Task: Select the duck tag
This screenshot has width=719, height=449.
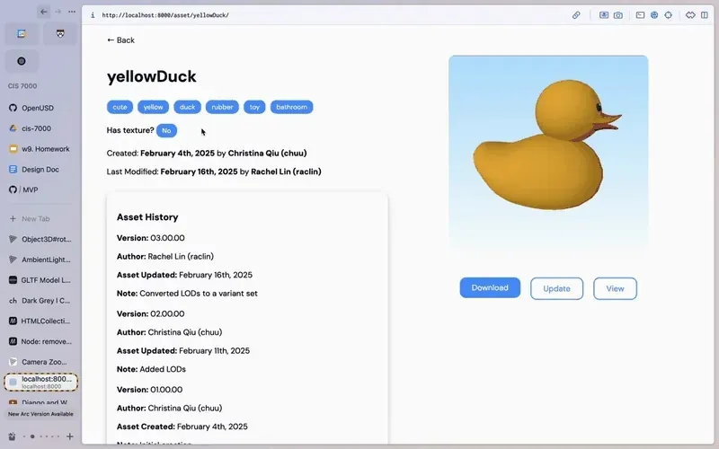Action: tap(187, 107)
